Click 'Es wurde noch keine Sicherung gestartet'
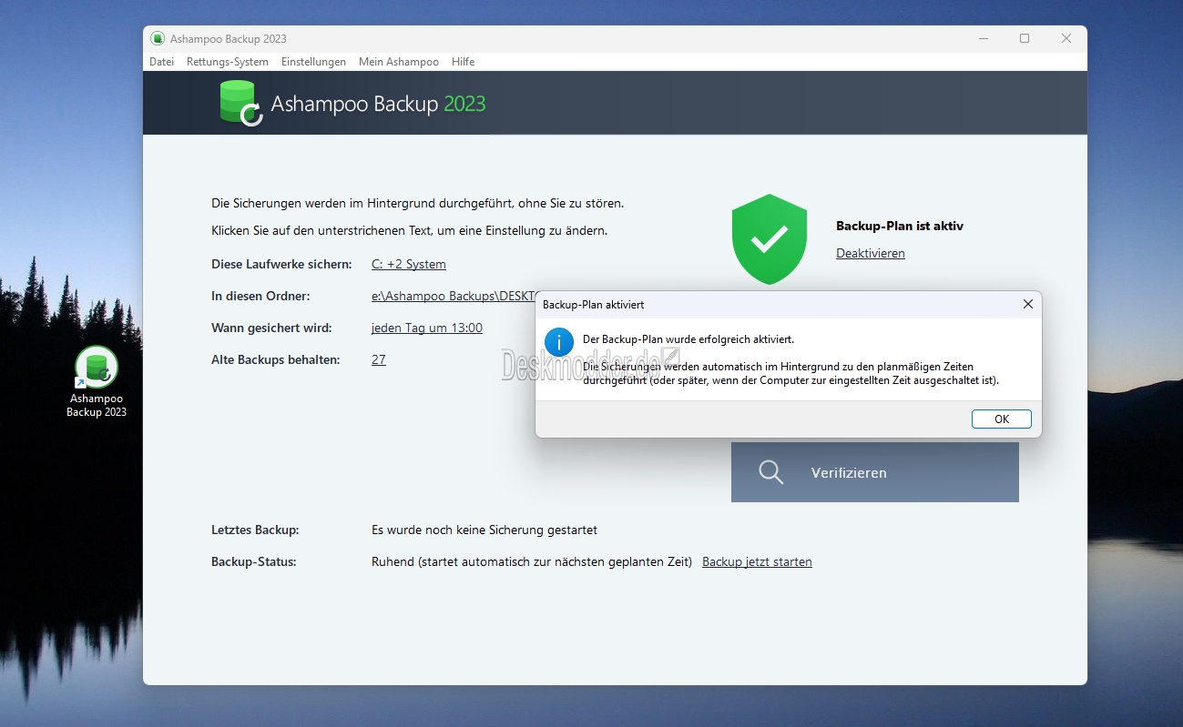This screenshot has height=727, width=1183. [x=484, y=530]
